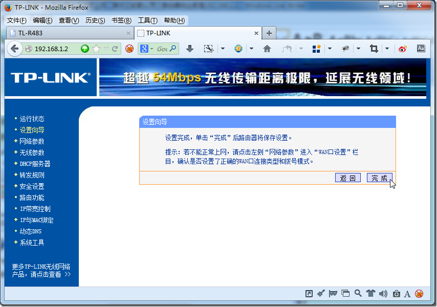Click the shirt icon in status bar
Screen dimensions: 437x307
click(x=370, y=293)
